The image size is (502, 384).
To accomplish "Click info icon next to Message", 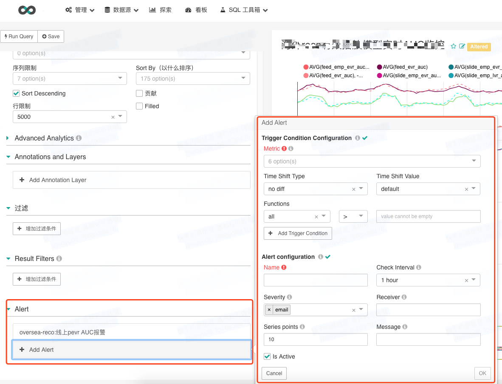I will (405, 327).
